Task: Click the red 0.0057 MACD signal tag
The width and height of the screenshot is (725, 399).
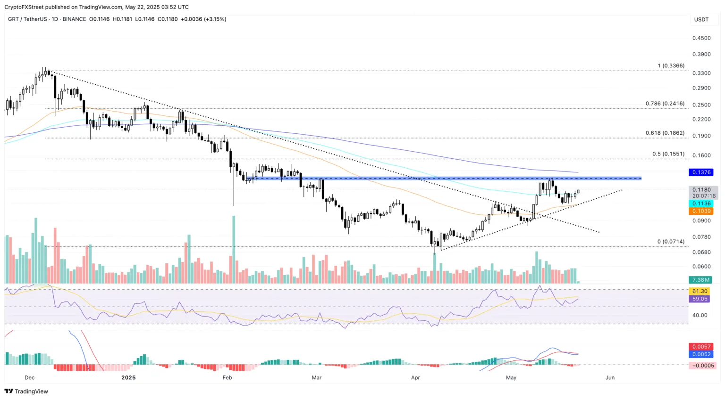Action: click(x=701, y=347)
